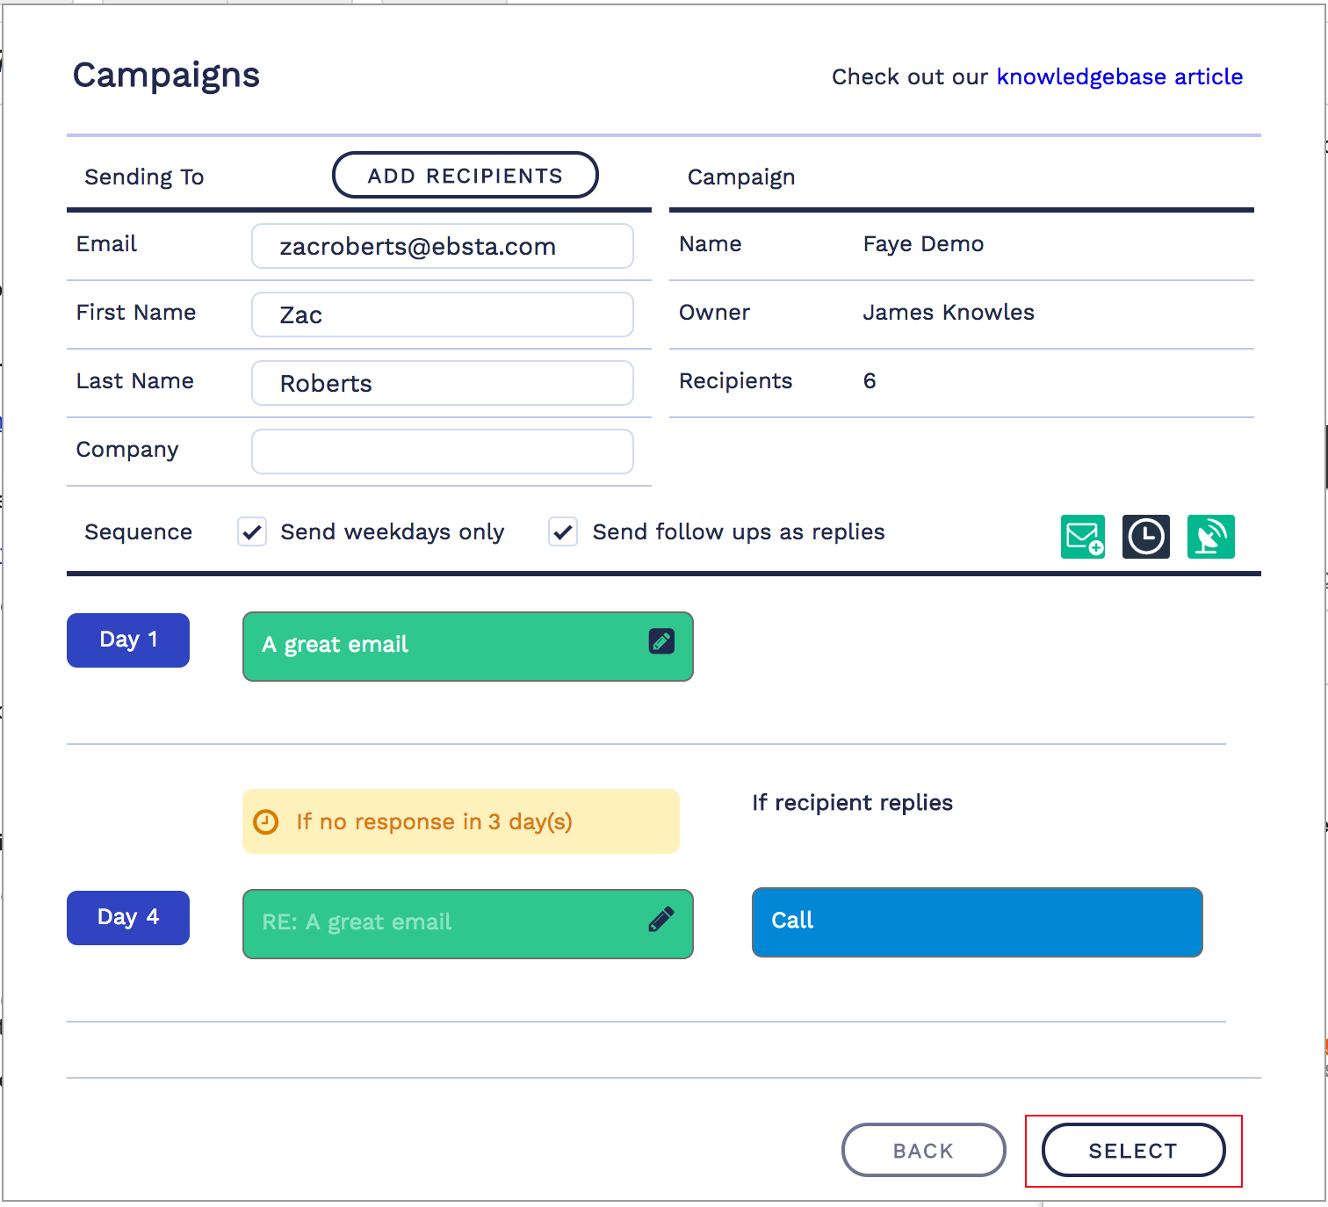Toggle 'Send weekdays only' checkbox
The height and width of the screenshot is (1207, 1328).
pos(252,531)
